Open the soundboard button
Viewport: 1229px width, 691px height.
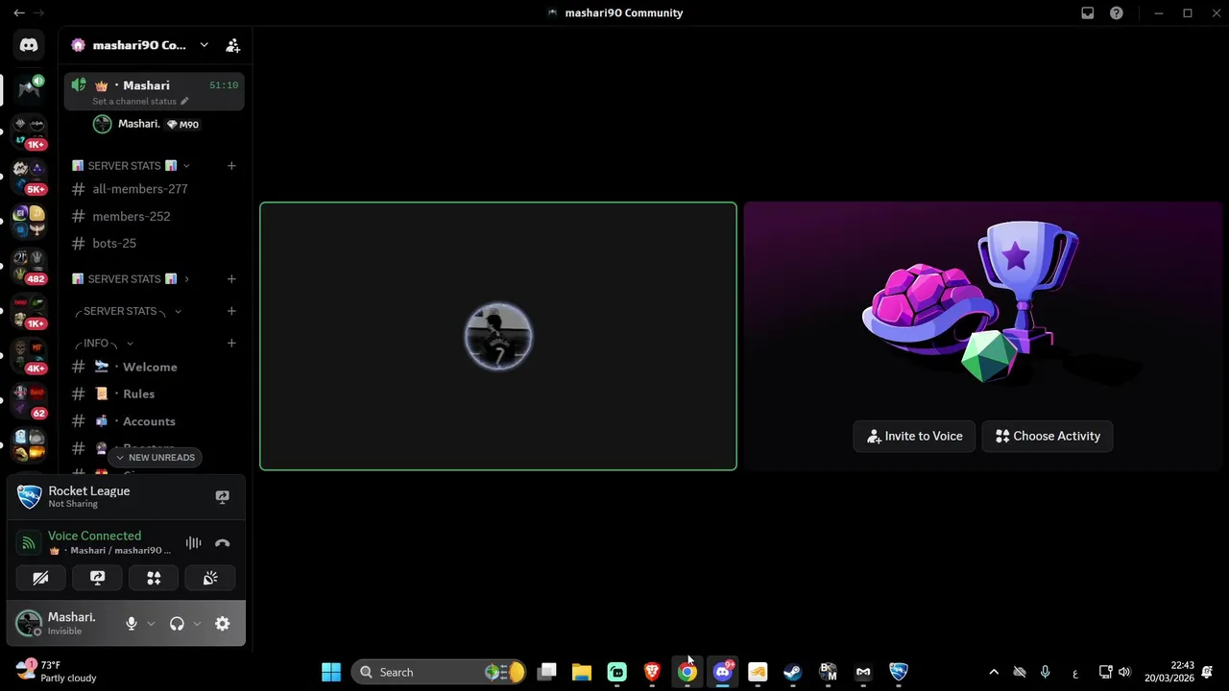point(210,578)
